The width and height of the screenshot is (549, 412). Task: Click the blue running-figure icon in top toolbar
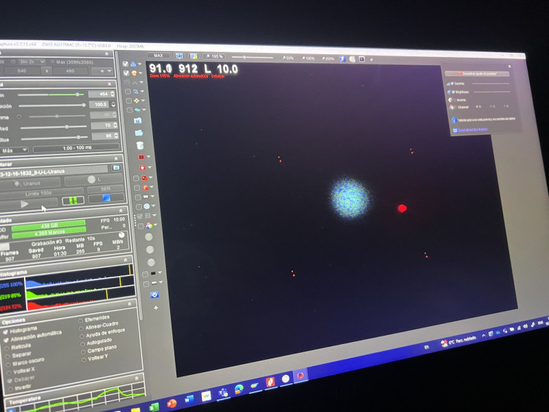coord(342,59)
